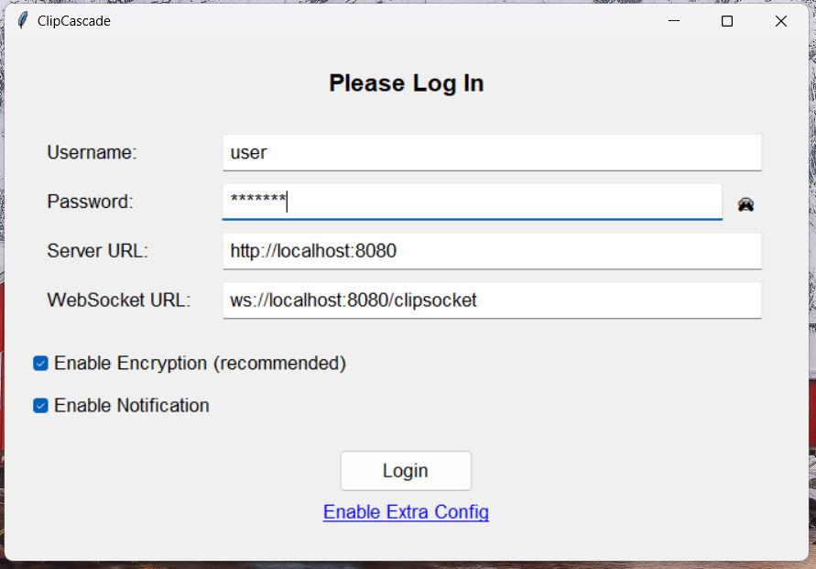Click the "WebSocket URL:" label
816x569 pixels.
pos(118,301)
